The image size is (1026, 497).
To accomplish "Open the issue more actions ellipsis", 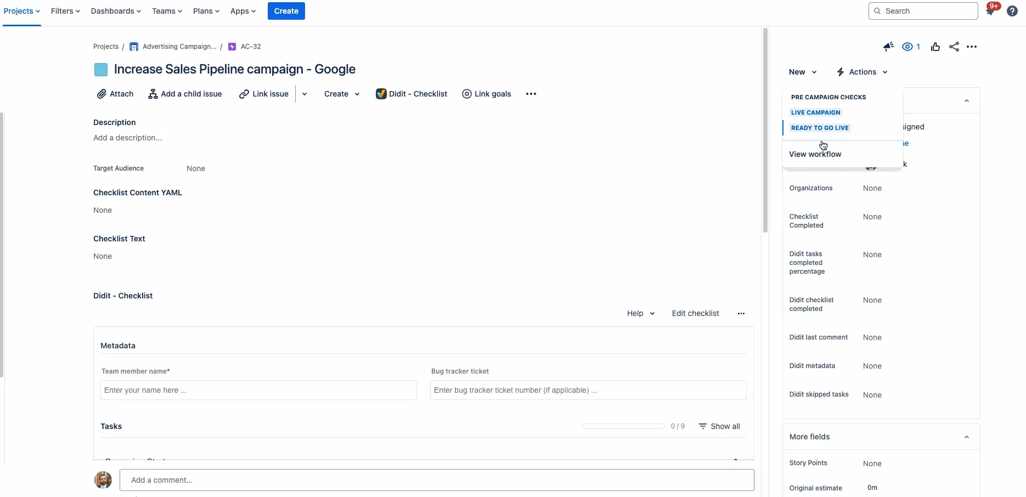I will pos(972,47).
